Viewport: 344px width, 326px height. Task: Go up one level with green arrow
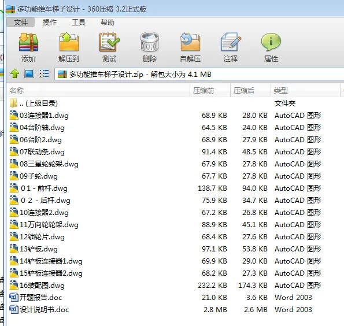[x=14, y=74]
